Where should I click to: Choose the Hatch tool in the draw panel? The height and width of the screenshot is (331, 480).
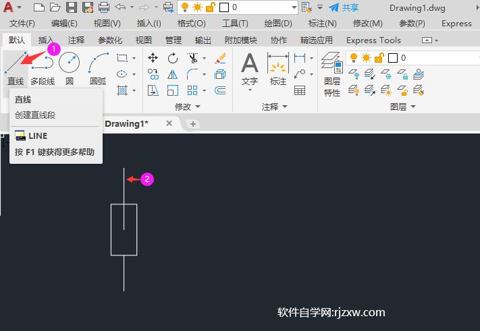[x=122, y=90]
